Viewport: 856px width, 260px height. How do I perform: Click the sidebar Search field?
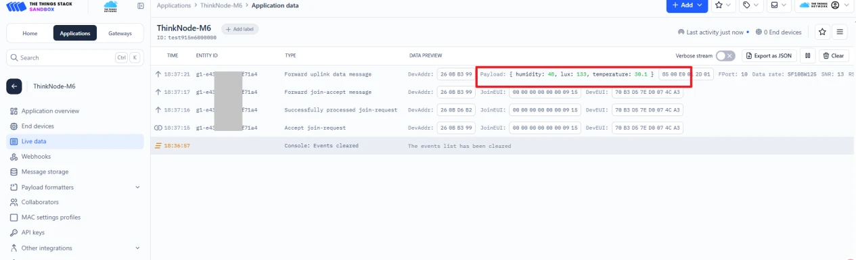74,57
